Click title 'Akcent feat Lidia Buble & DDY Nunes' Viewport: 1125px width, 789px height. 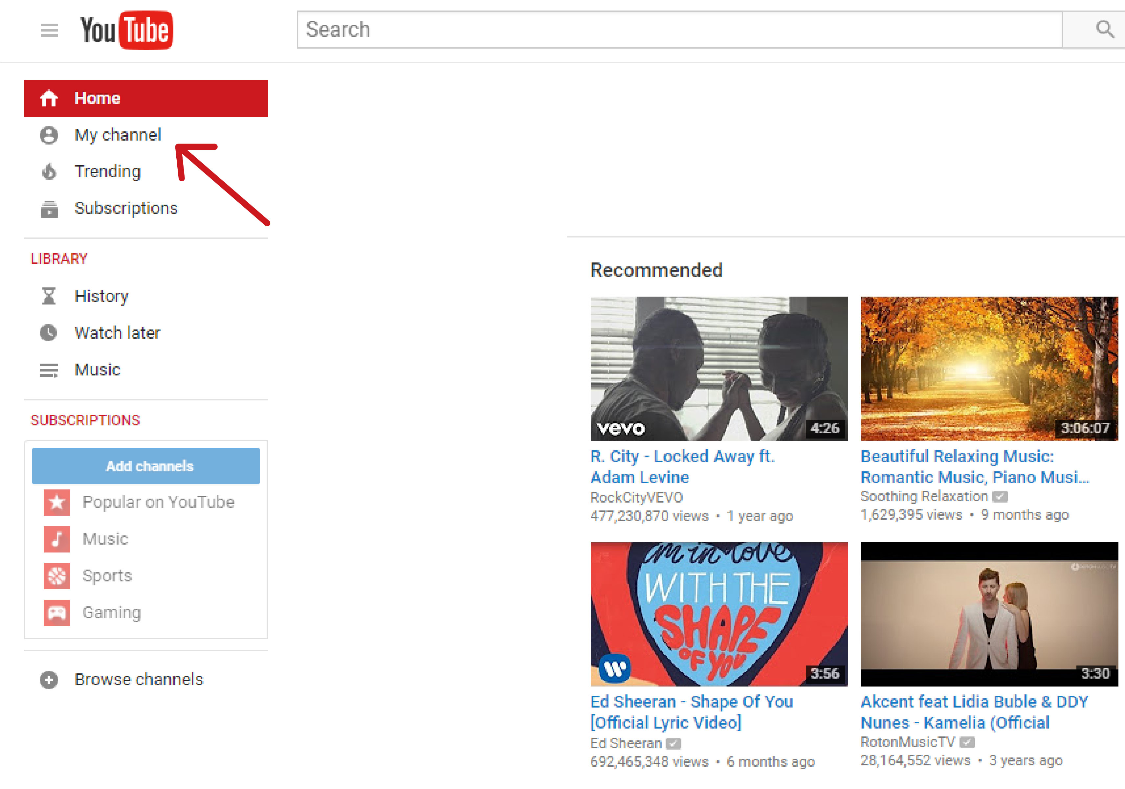pyautogui.click(x=975, y=712)
